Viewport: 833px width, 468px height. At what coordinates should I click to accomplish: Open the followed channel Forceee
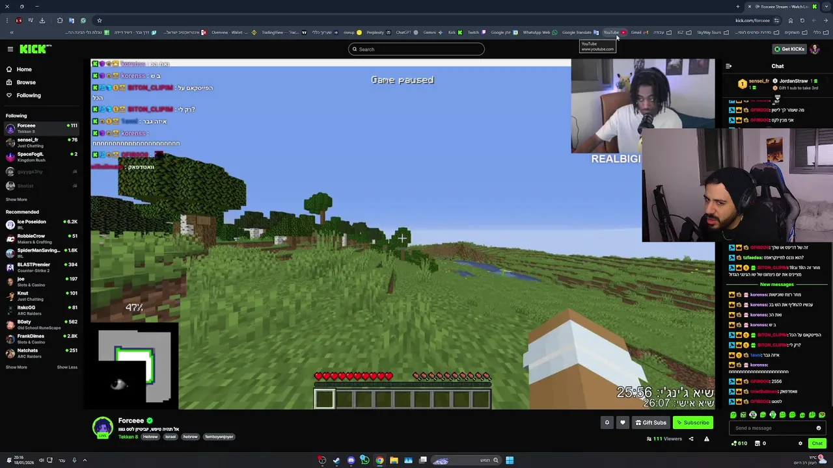[x=40, y=128]
